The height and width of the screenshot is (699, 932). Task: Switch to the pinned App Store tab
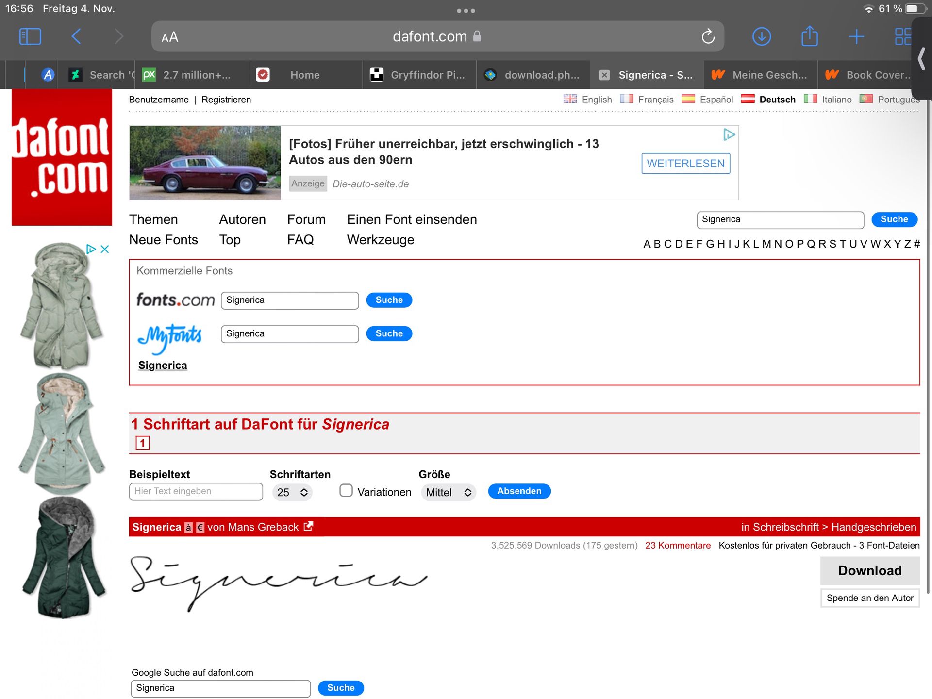(48, 75)
